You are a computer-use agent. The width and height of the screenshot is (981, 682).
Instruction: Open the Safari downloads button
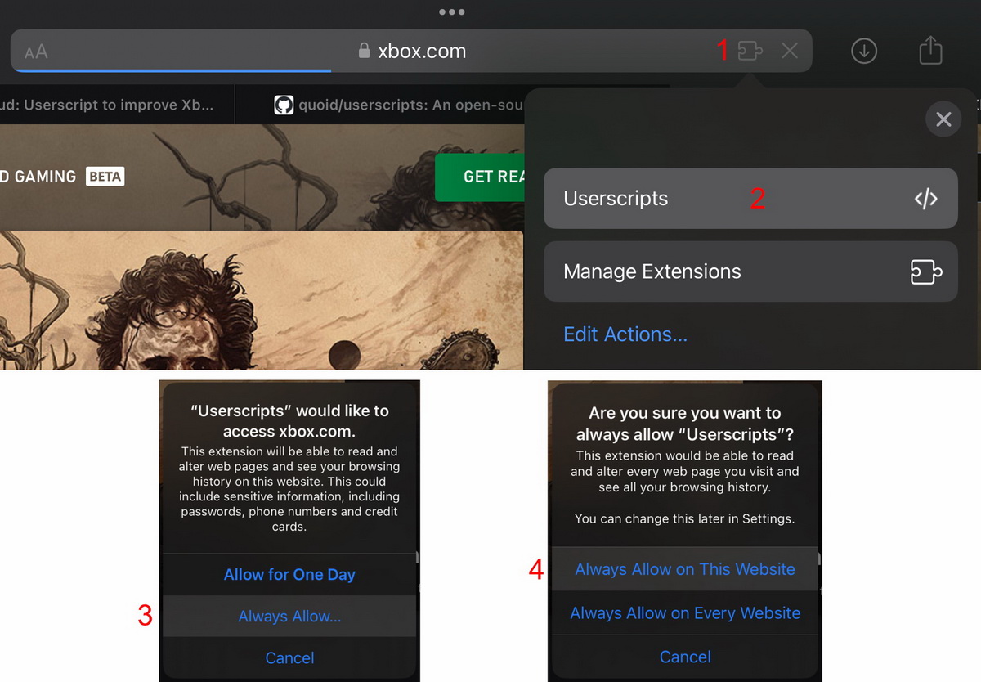pos(864,51)
